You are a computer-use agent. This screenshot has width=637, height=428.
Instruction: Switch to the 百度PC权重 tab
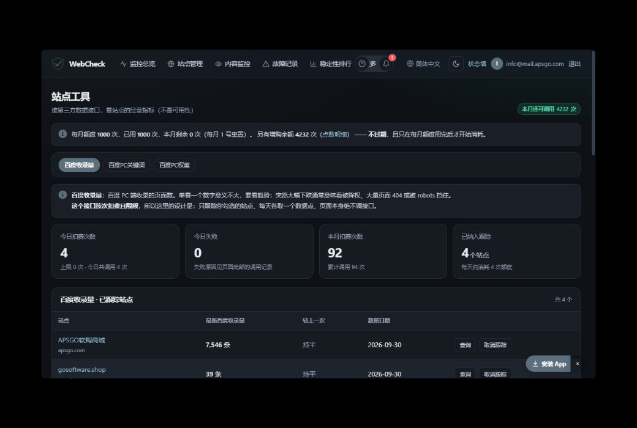tap(175, 165)
